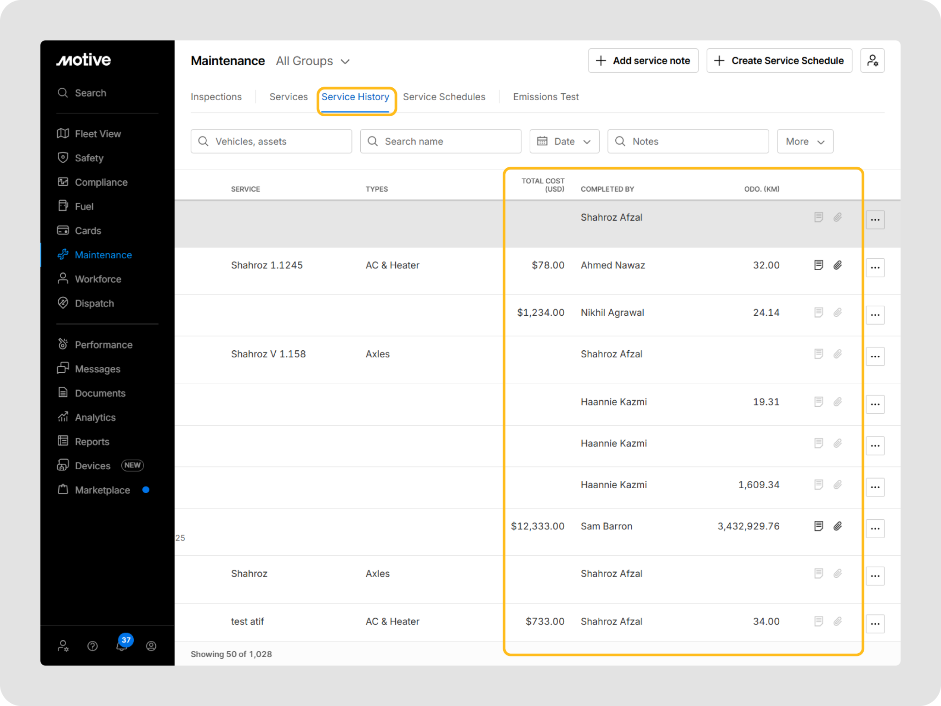Open the Date filter dropdown

[x=564, y=142]
